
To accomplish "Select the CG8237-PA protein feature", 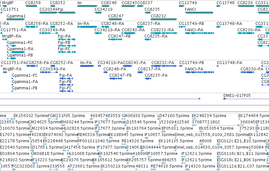I will (140, 72).
